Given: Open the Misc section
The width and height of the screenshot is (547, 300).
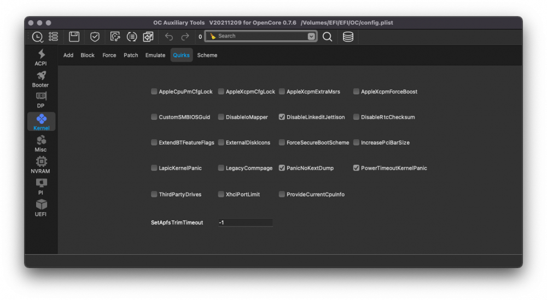Looking at the screenshot, I should click(41, 144).
